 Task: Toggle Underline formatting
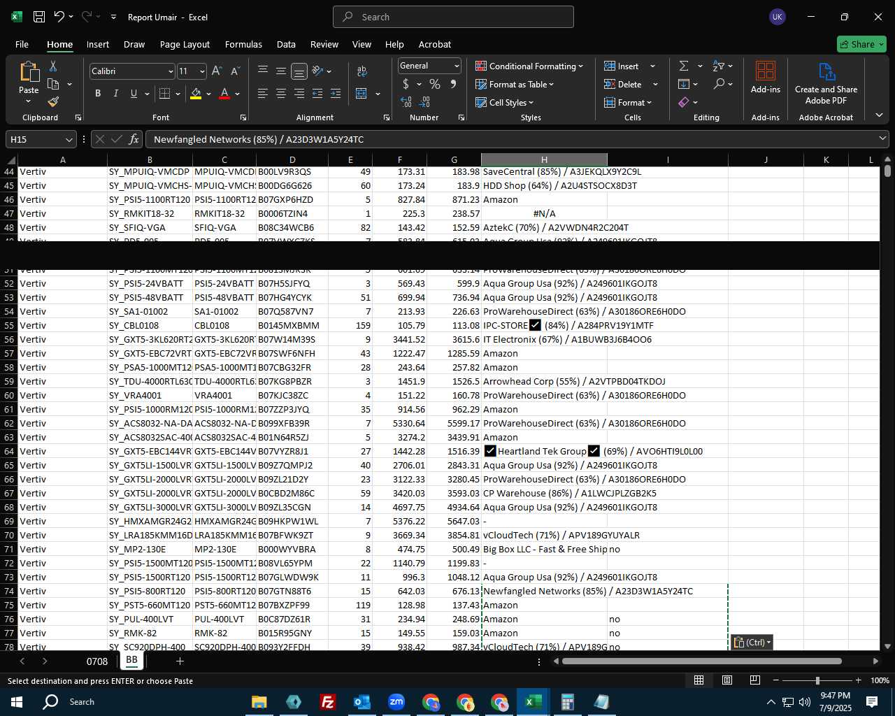[134, 93]
